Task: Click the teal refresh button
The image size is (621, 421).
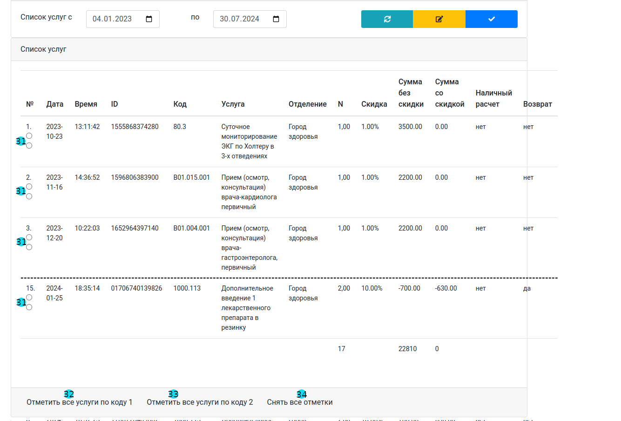Action: [x=387, y=19]
